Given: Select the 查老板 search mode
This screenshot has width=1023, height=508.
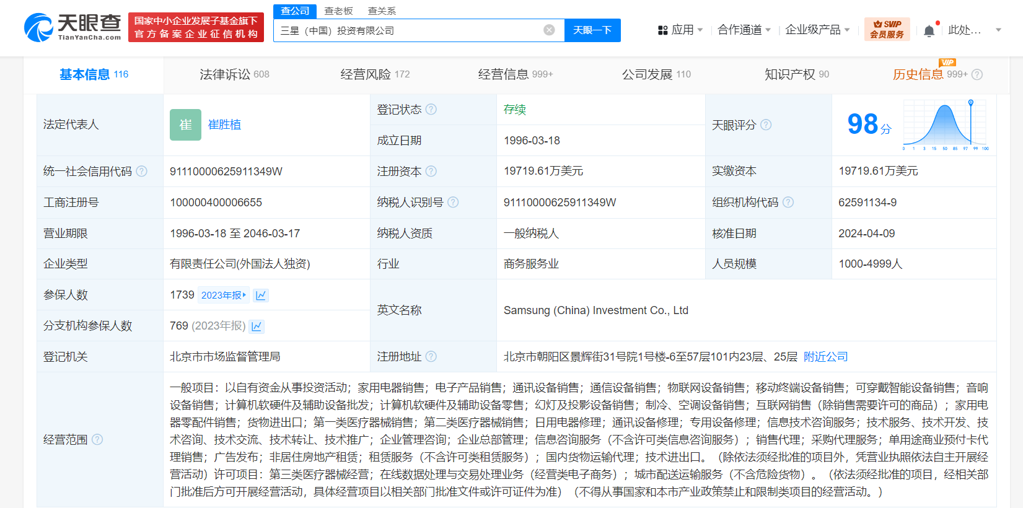Looking at the screenshot, I should [x=338, y=11].
